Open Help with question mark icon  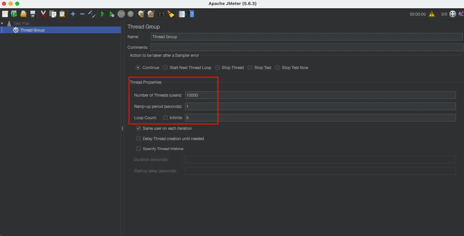click(191, 14)
